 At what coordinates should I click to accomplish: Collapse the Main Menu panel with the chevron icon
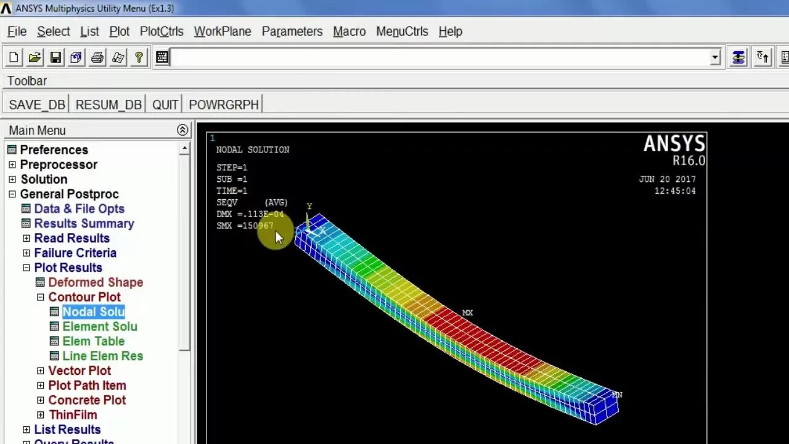[182, 130]
